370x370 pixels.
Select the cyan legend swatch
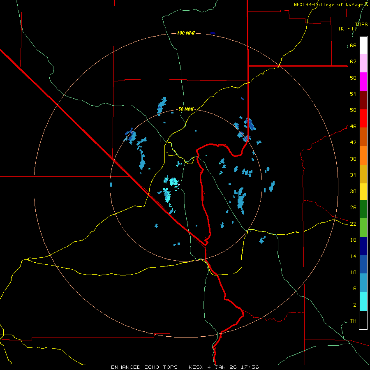[x=363, y=302]
